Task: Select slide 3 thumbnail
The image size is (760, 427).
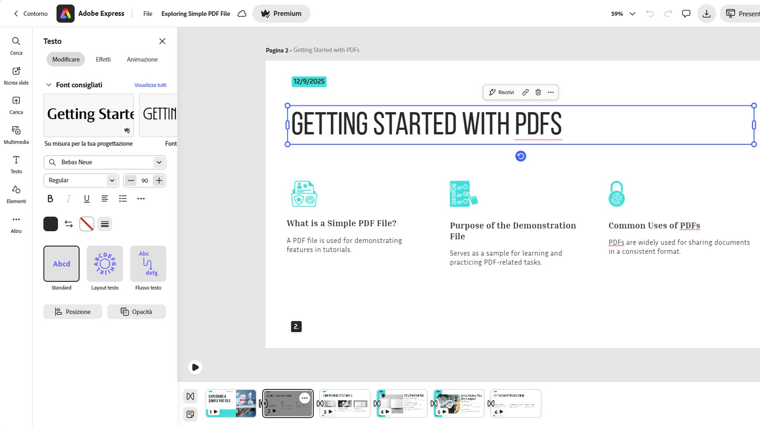Action: 345,403
